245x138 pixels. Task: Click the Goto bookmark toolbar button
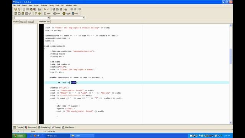[x=75, y=13]
